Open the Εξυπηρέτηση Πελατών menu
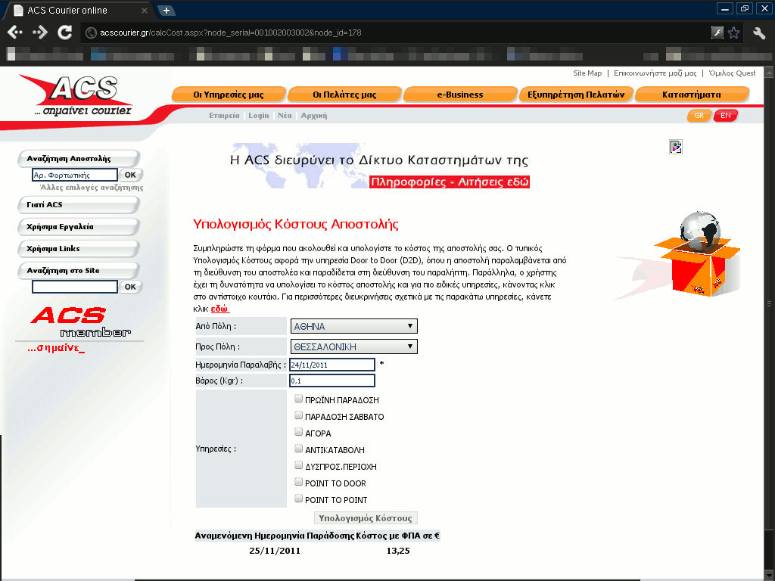This screenshot has width=775, height=581. [x=576, y=95]
